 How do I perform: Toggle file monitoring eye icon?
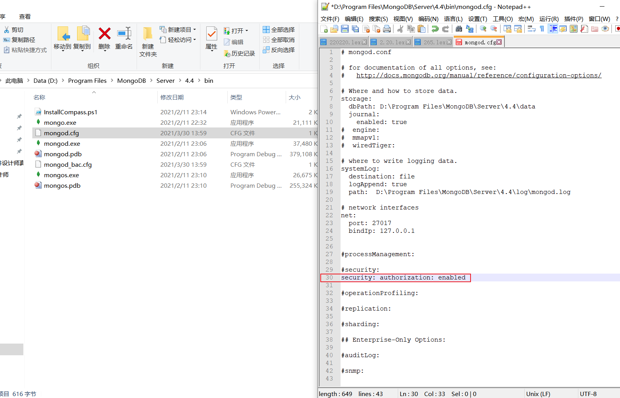605,29
